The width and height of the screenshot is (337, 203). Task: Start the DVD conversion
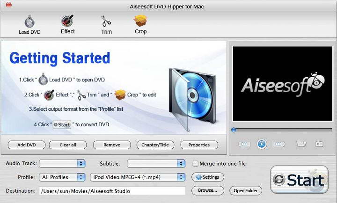click(x=300, y=180)
